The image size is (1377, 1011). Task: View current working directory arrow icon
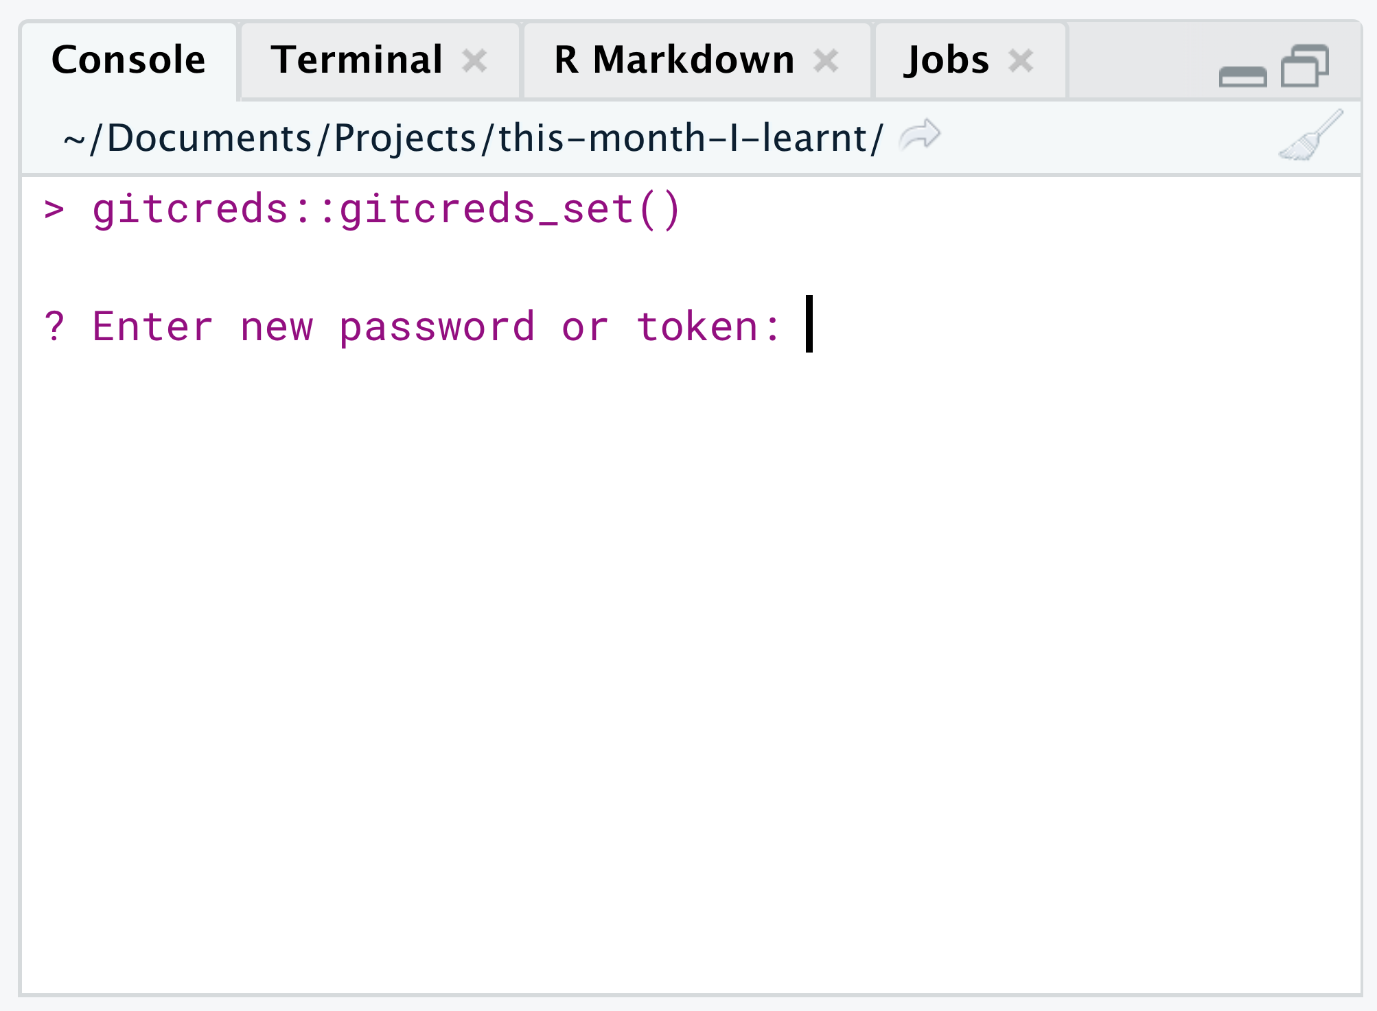920,135
